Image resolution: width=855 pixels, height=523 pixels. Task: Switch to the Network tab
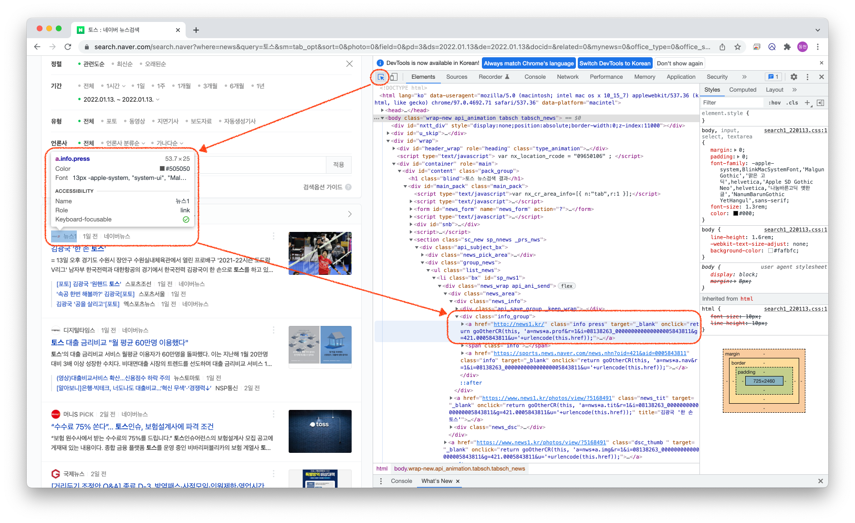pyautogui.click(x=568, y=77)
